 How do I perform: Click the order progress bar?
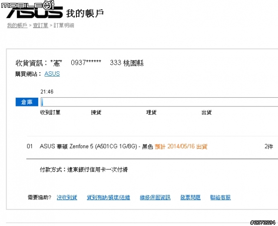pos(159,102)
